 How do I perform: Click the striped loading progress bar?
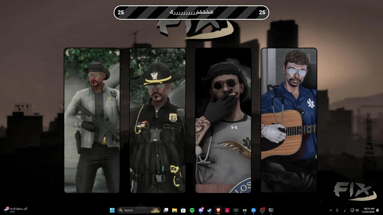click(x=191, y=13)
